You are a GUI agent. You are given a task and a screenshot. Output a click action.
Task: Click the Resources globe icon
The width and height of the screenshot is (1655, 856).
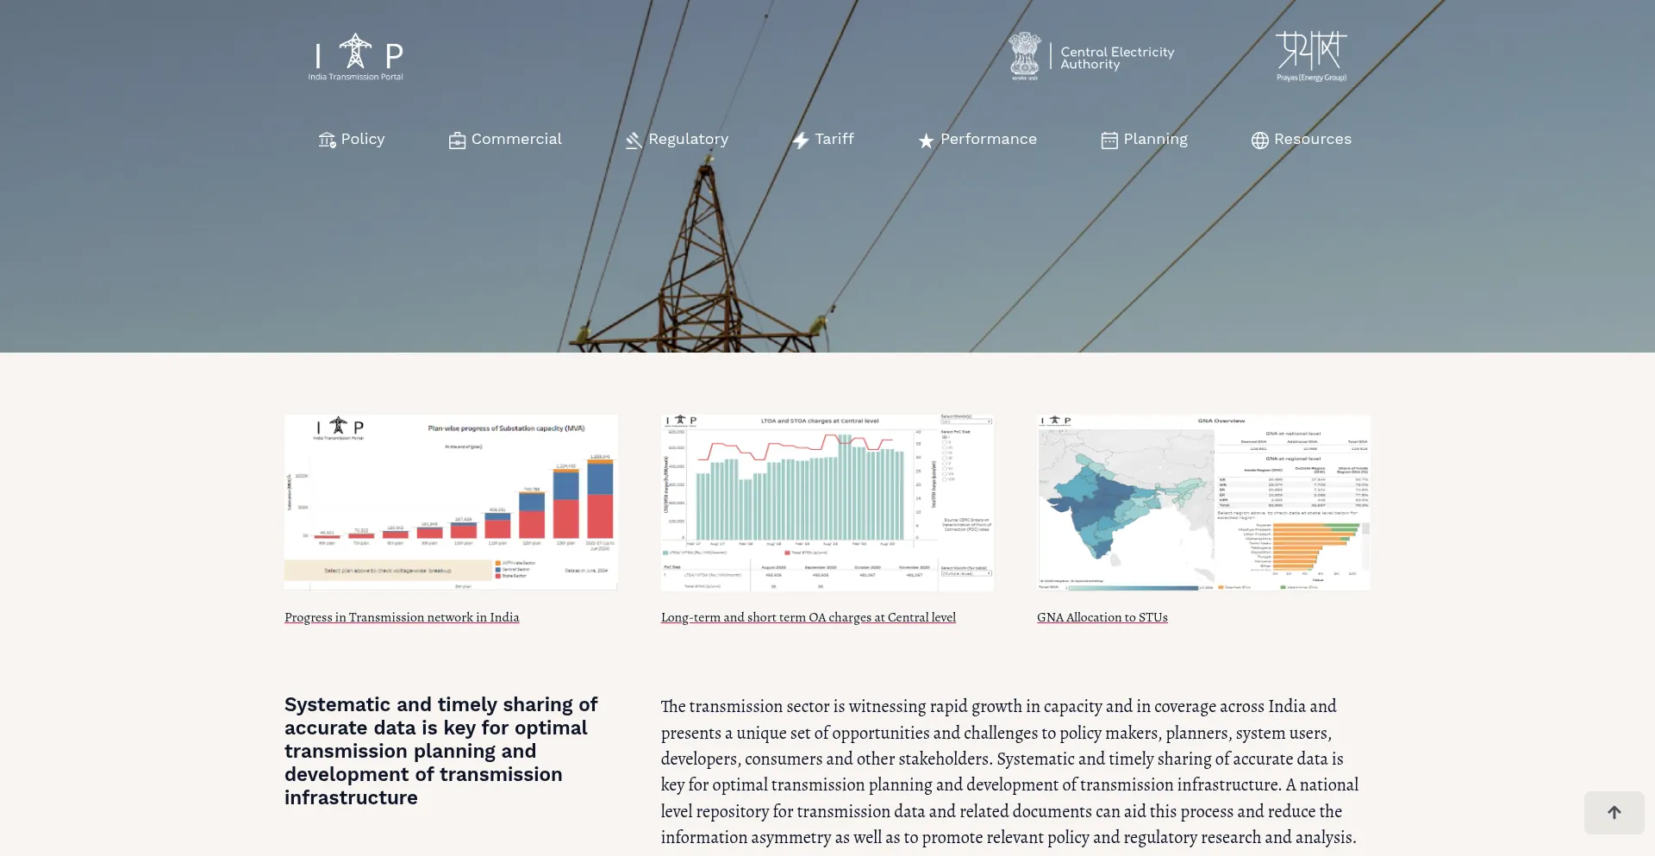[1259, 140]
